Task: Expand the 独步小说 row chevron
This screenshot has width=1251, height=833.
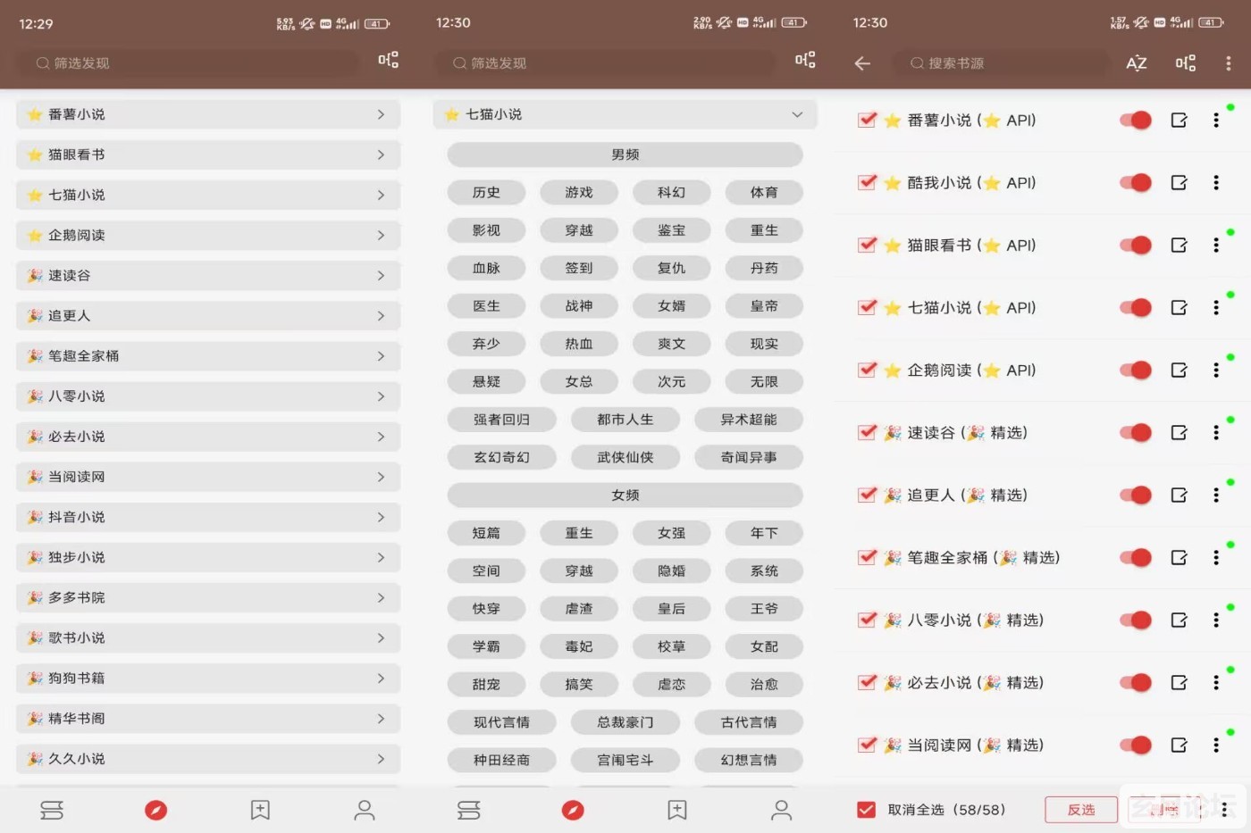Action: pyautogui.click(x=381, y=557)
